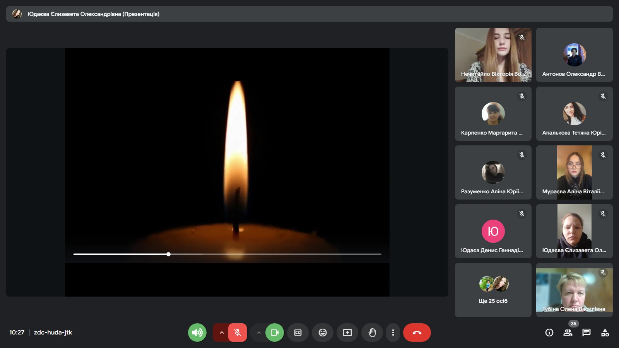This screenshot has height=348, width=619.
Task: Click muted mic icon on Юдаєв Денис tile
Action: 522,214
